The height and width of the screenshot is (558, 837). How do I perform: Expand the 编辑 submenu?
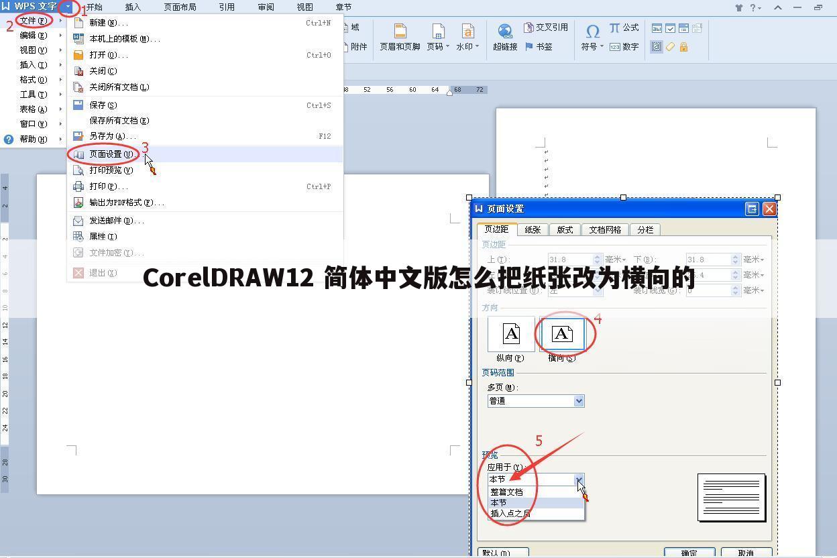pyautogui.click(x=60, y=36)
